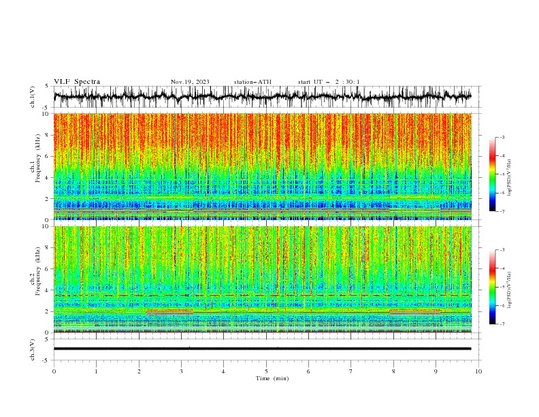Click the "start UT = 2 :30: 1" text
Viewport: 539px width, 417px height.
[329, 82]
